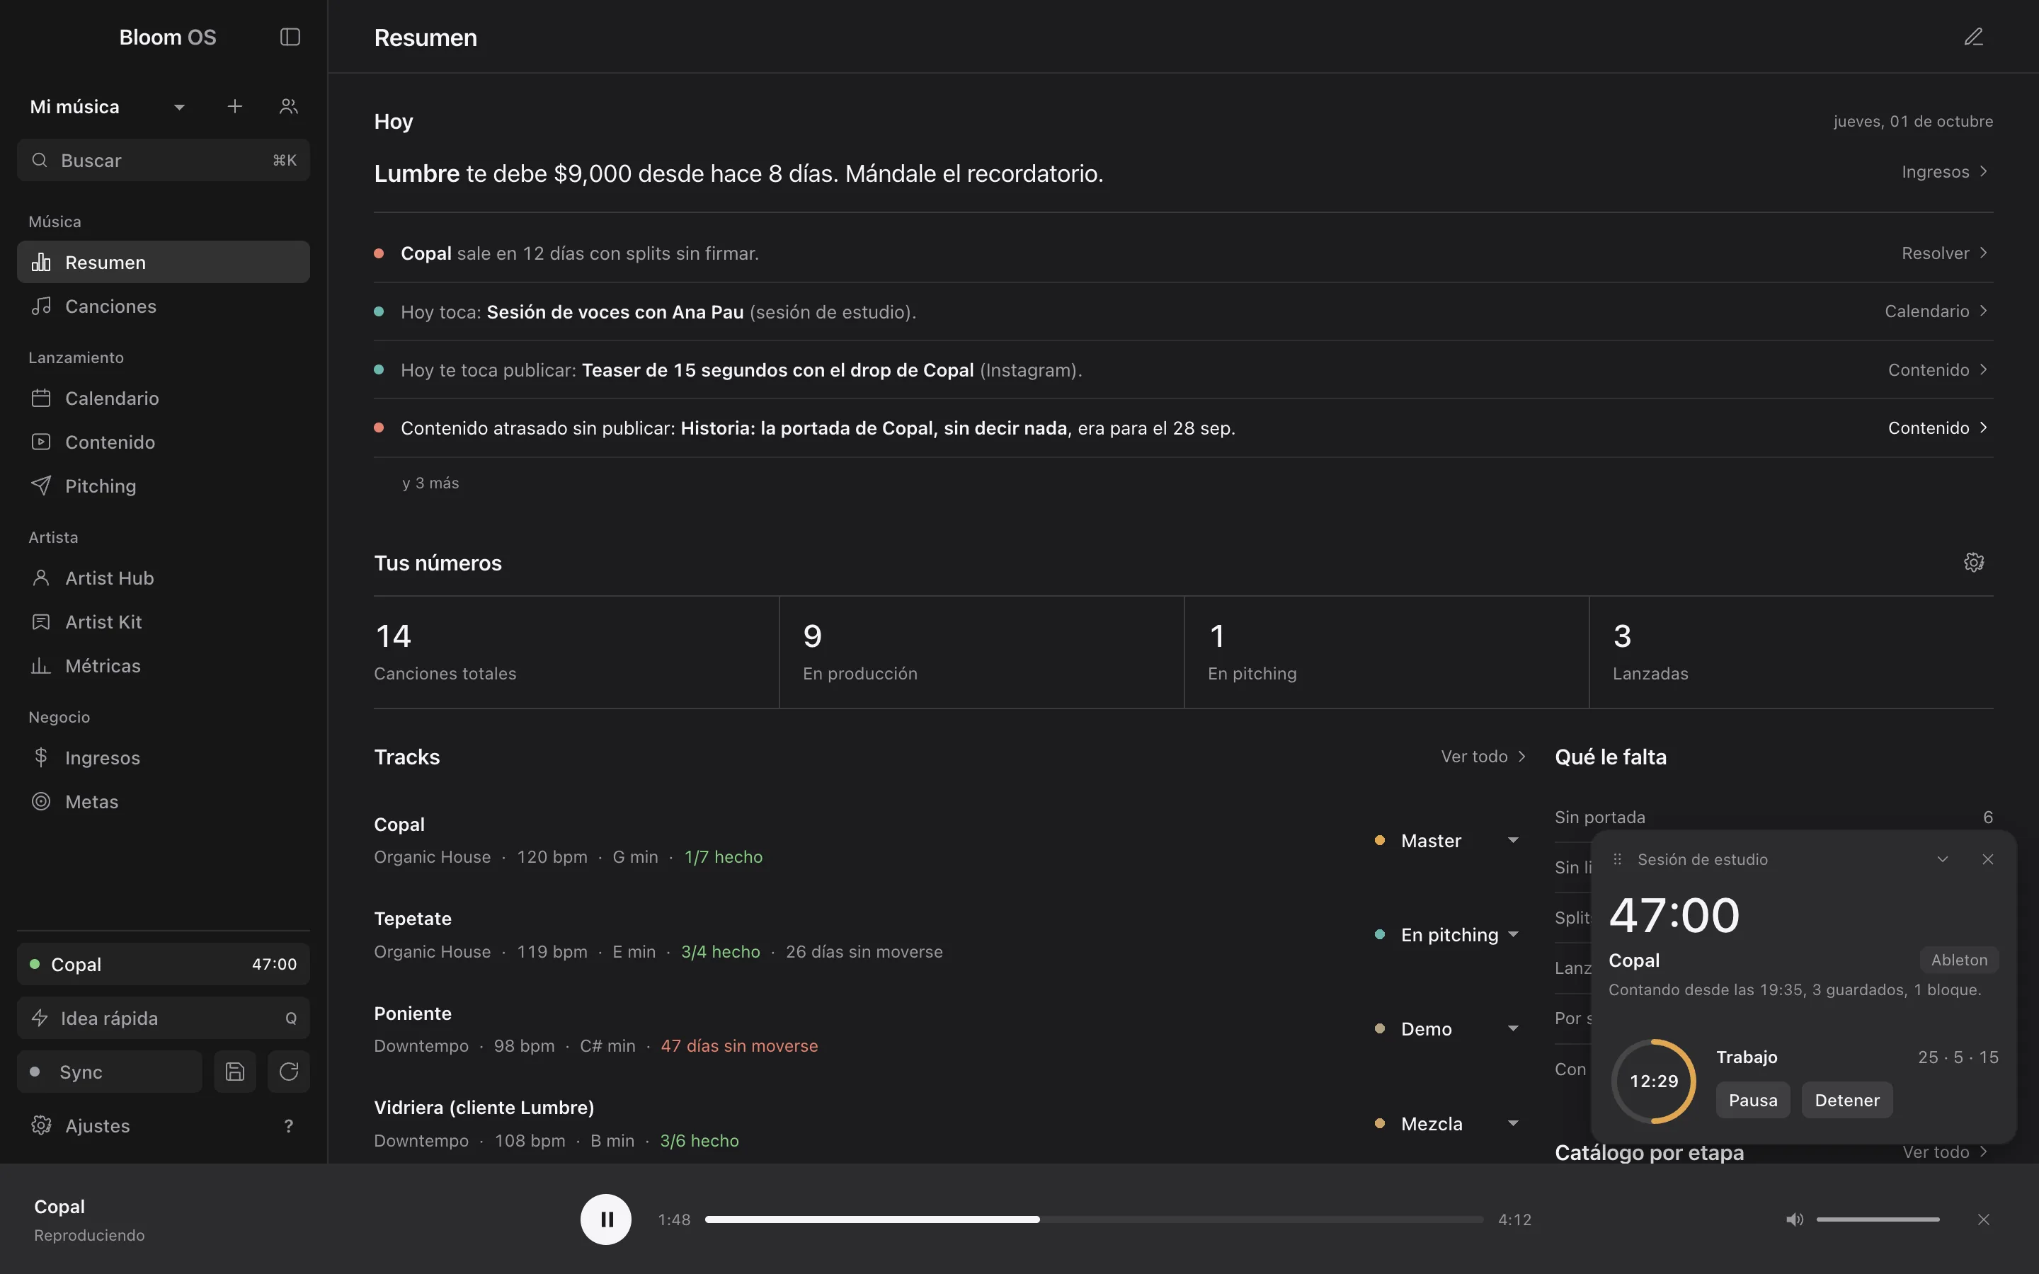Click the Copal 47:00 session indicator

pos(164,964)
